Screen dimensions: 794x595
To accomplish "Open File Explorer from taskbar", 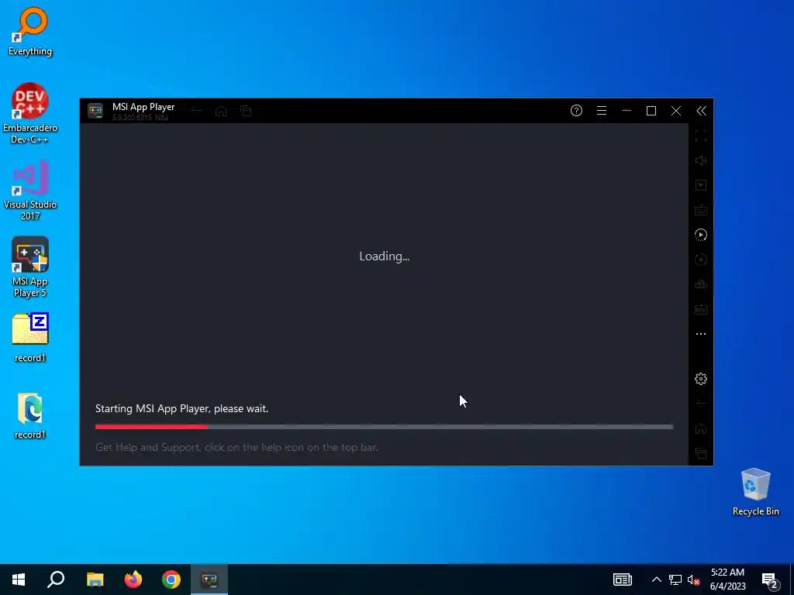I will [95, 580].
